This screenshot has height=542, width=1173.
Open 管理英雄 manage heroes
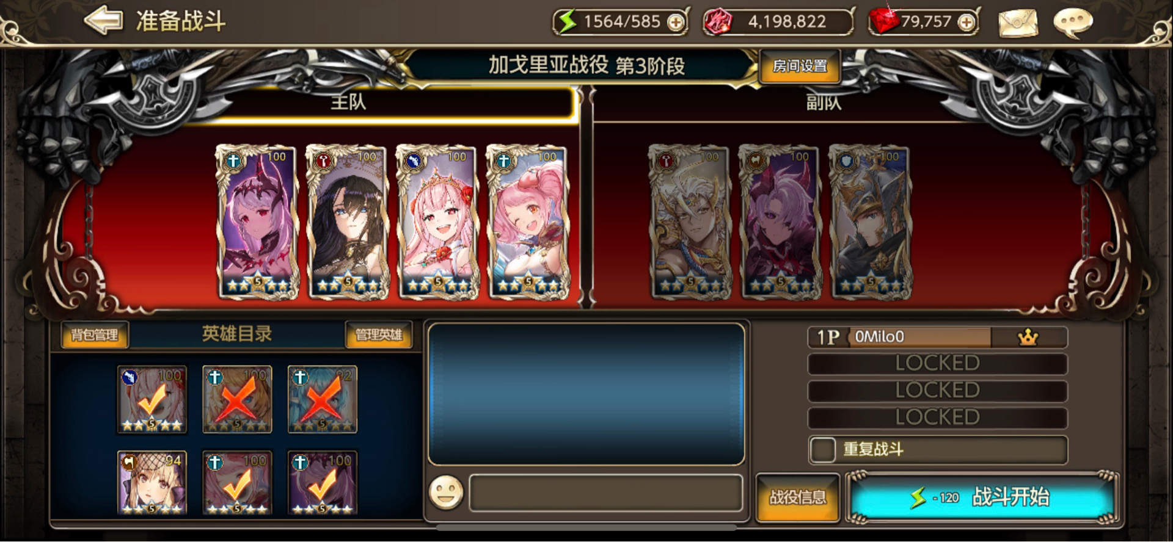click(x=379, y=334)
